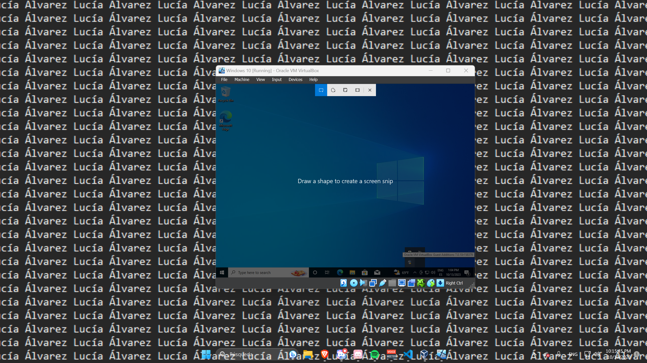
Task: Select the fullscreen snip tool
Action: tap(357, 90)
